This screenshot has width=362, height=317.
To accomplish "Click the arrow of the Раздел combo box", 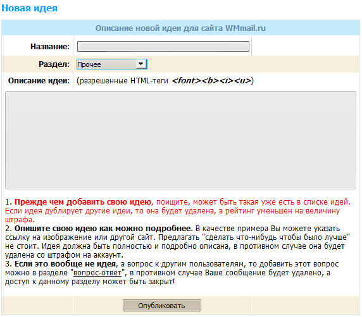I will pos(141,64).
